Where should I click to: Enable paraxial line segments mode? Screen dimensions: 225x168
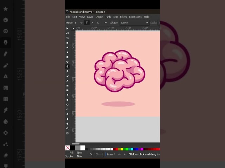coord(98,22)
